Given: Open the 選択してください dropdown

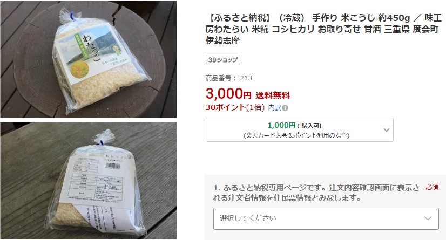Looking at the screenshot, I should [326, 218].
